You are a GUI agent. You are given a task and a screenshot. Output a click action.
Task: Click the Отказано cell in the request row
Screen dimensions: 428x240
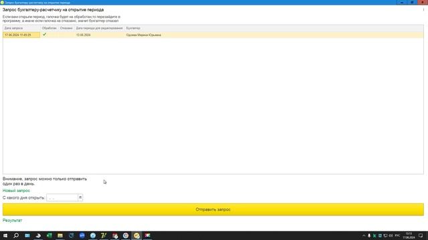click(x=66, y=35)
